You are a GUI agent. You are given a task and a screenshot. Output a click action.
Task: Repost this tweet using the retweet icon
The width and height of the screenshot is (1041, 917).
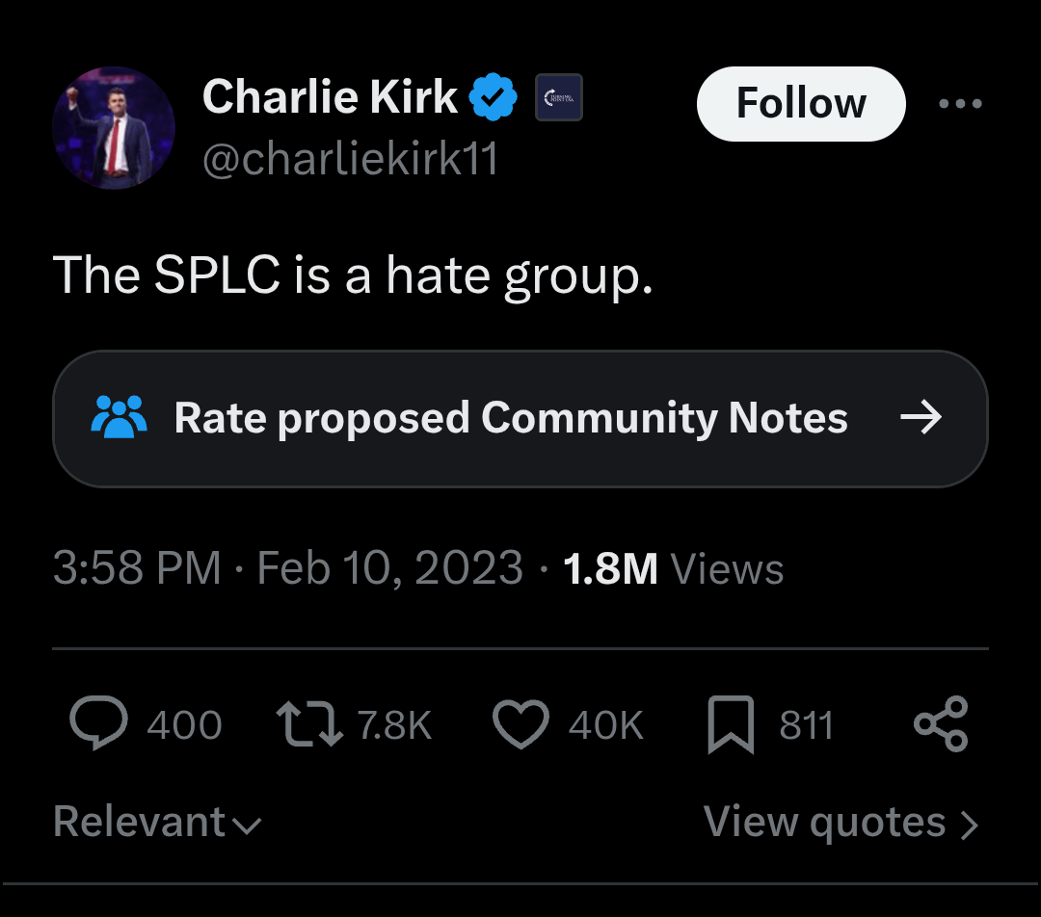click(308, 724)
